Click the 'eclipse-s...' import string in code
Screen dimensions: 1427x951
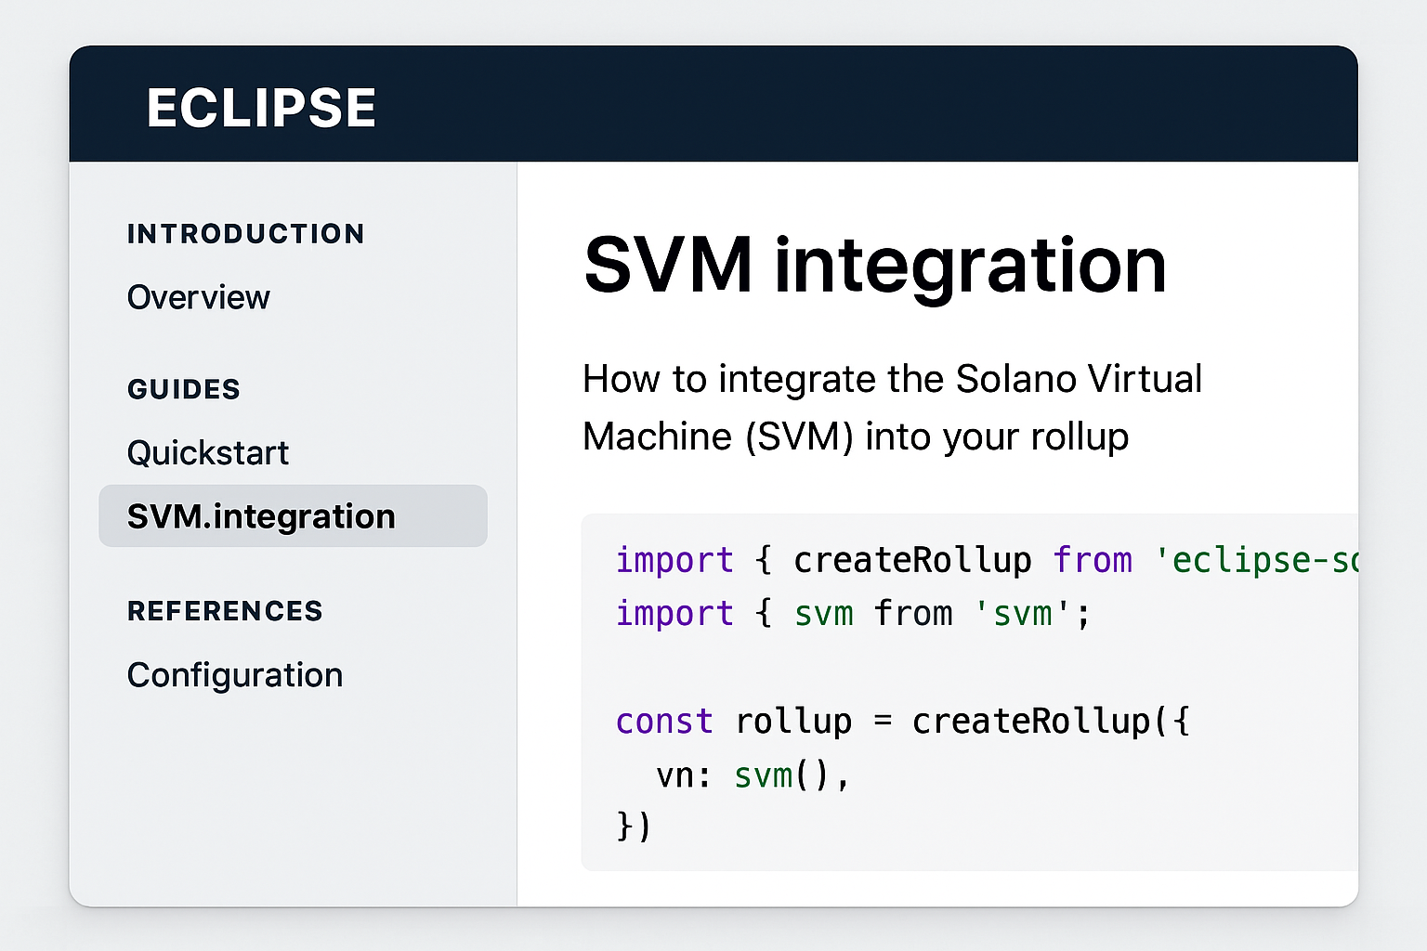1263,559
